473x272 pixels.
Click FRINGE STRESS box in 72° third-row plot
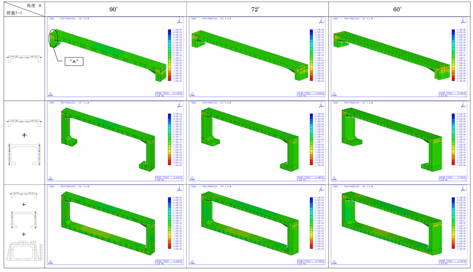pyautogui.click(x=311, y=261)
